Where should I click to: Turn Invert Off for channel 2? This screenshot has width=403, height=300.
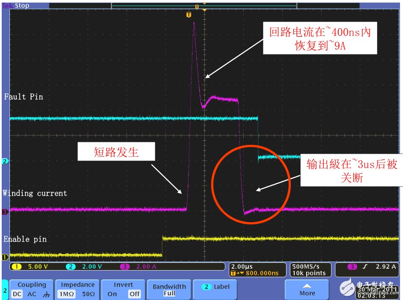pos(134,294)
